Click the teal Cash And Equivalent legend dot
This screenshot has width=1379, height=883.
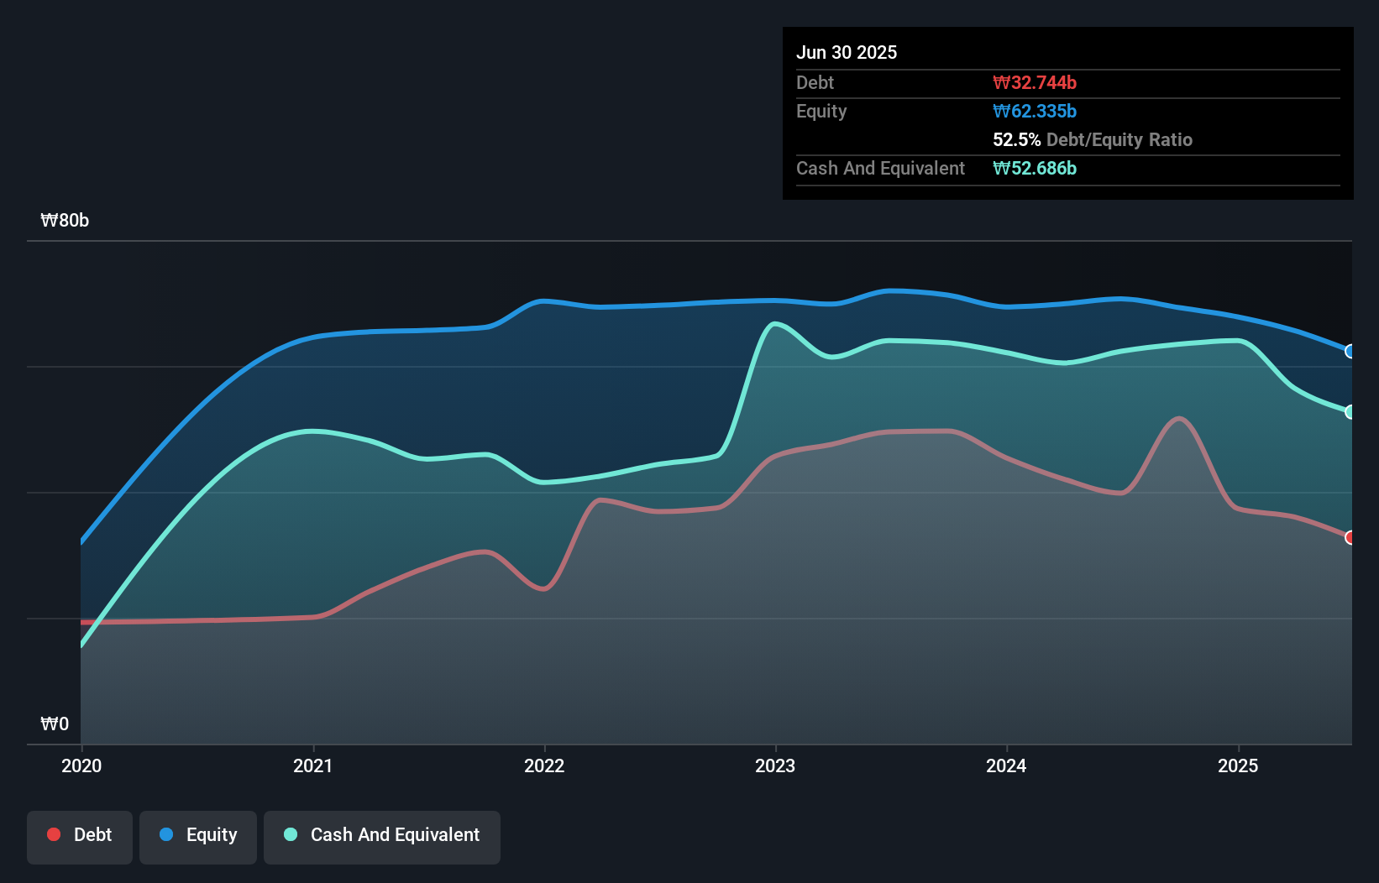[289, 834]
